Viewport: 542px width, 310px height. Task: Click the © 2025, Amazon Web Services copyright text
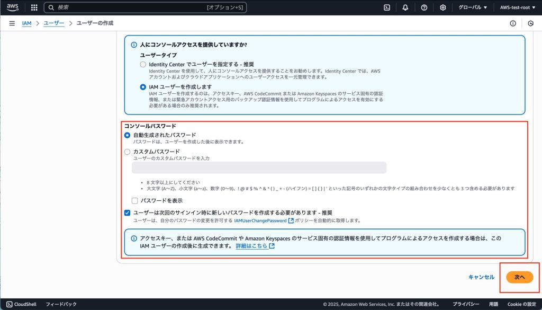(382, 304)
